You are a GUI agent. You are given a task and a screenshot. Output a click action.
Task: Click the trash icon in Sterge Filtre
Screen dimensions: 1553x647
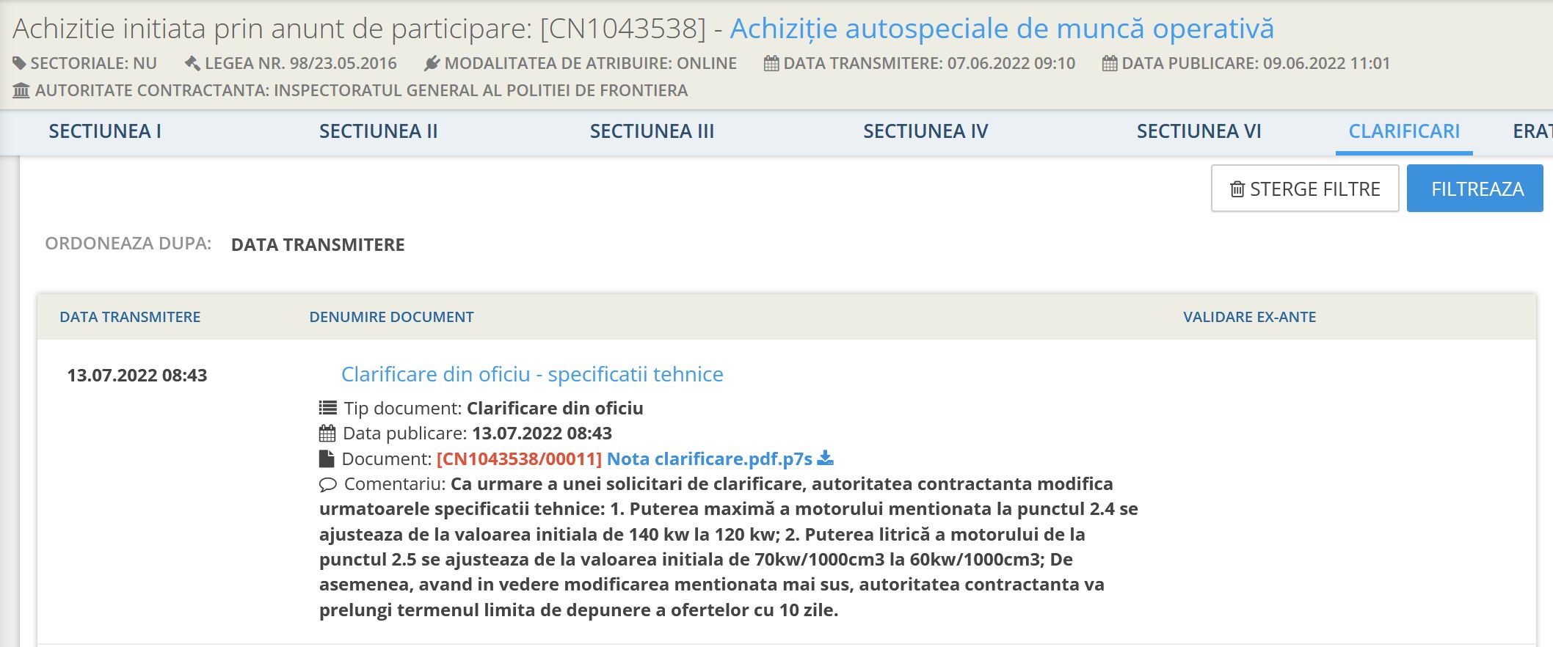(x=1237, y=189)
